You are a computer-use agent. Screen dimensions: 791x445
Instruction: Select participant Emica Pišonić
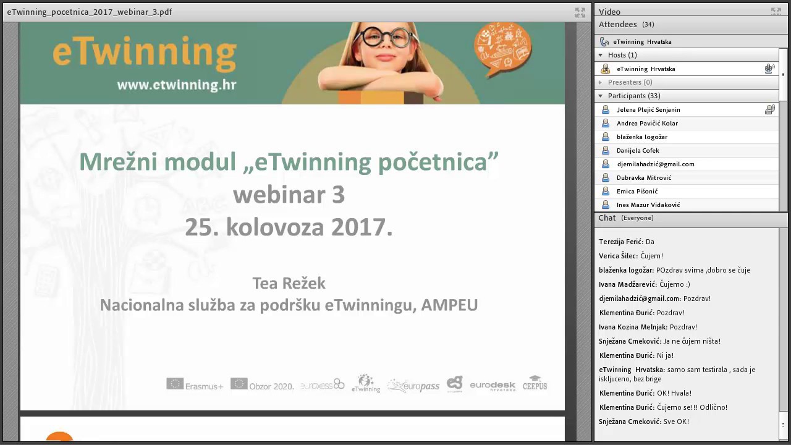[x=687, y=191]
